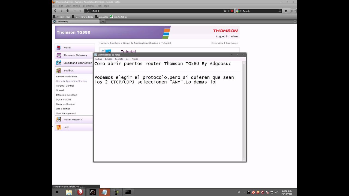
Task: Click Toolbox breadcrumb link
Action: [115, 43]
